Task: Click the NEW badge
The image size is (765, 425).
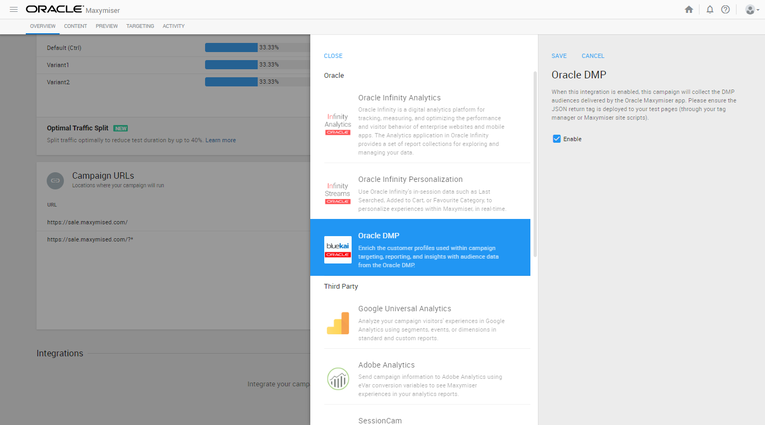Action: coord(120,129)
